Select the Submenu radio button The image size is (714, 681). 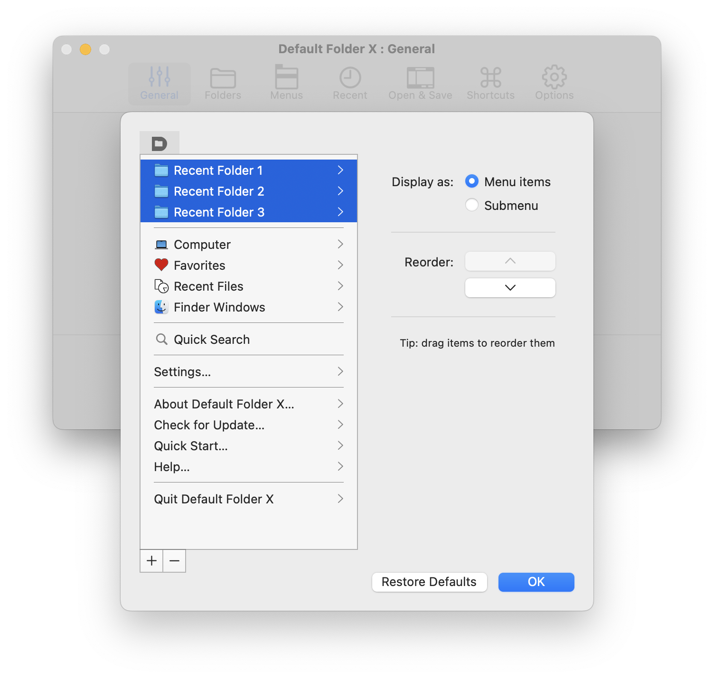pyautogui.click(x=471, y=205)
